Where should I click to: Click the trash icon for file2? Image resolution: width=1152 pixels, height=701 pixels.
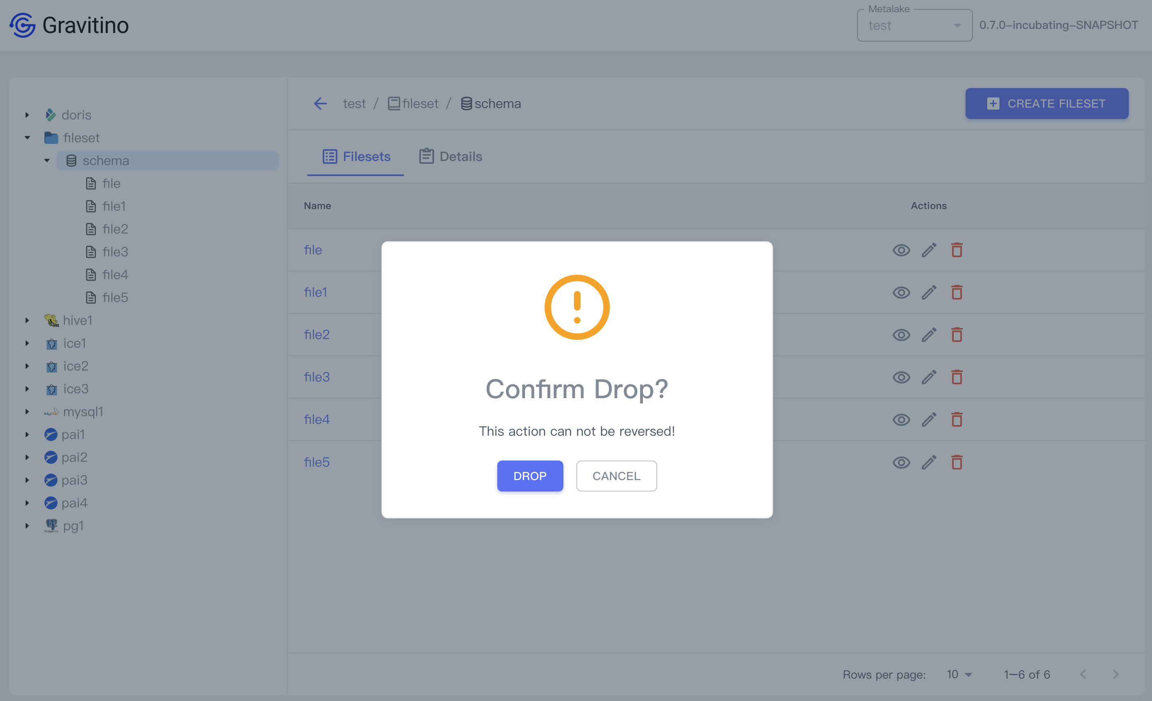[x=957, y=334]
